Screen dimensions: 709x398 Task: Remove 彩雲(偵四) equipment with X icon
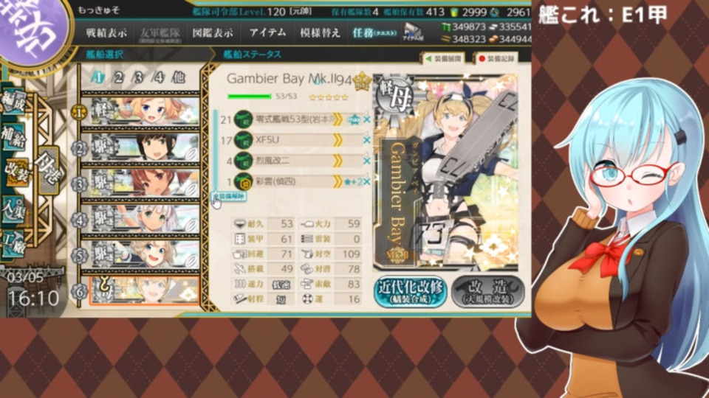point(367,181)
